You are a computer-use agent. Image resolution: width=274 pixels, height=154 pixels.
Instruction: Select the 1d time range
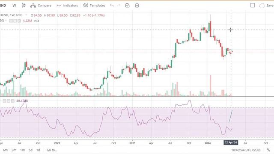(38, 150)
